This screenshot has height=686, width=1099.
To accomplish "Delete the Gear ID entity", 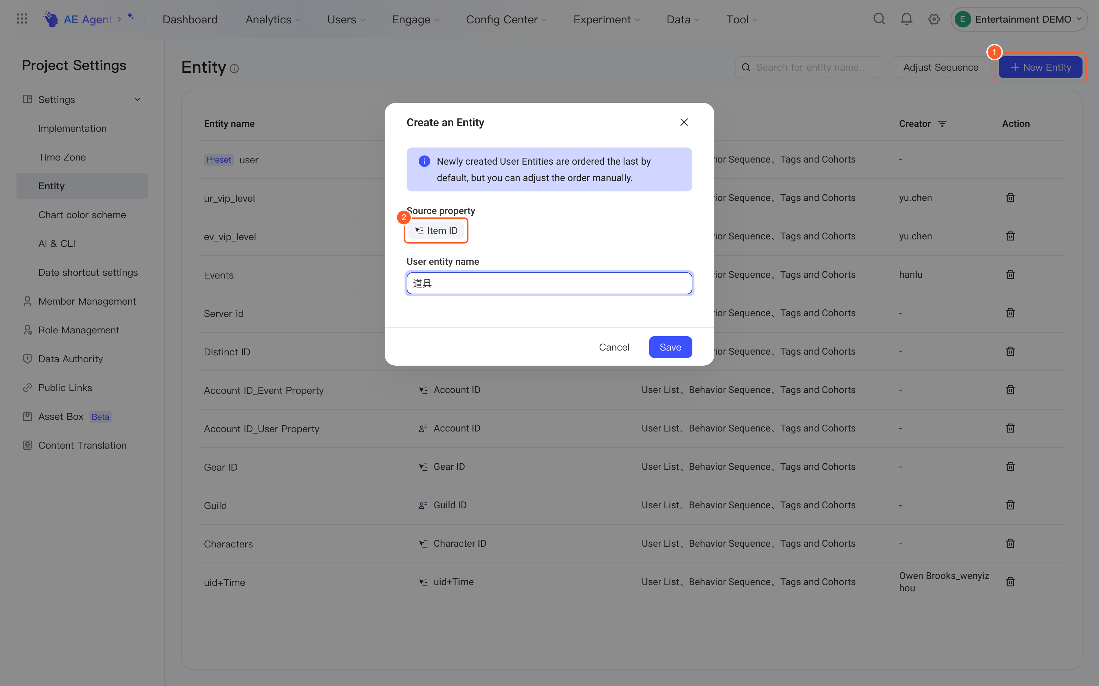I will [x=1010, y=466].
